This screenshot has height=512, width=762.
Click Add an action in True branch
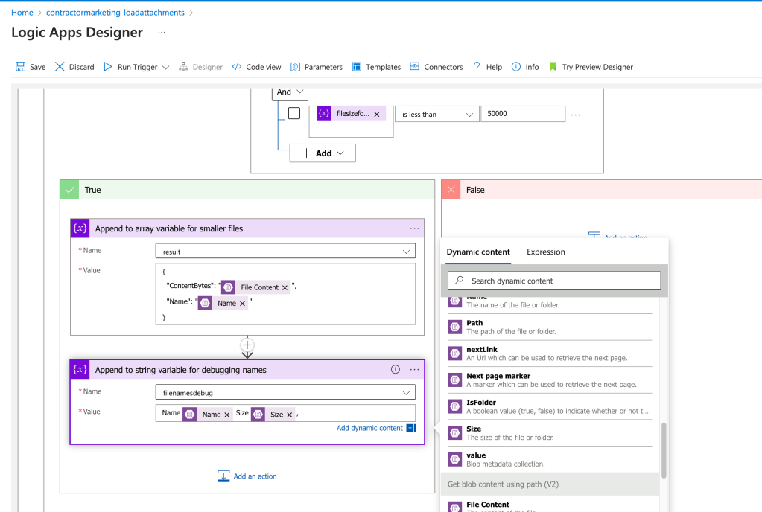pos(247,476)
